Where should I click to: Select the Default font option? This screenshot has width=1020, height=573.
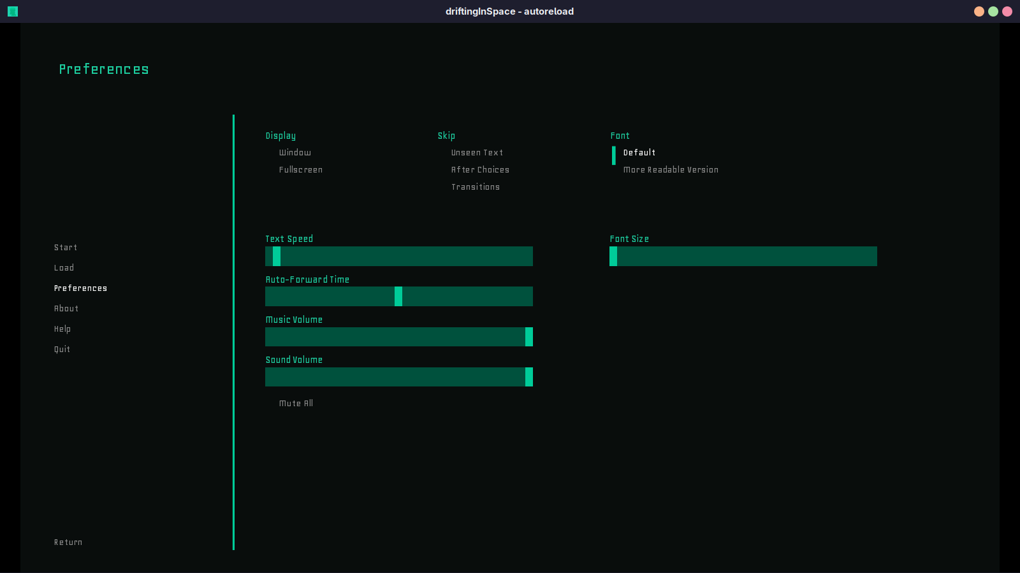639,153
